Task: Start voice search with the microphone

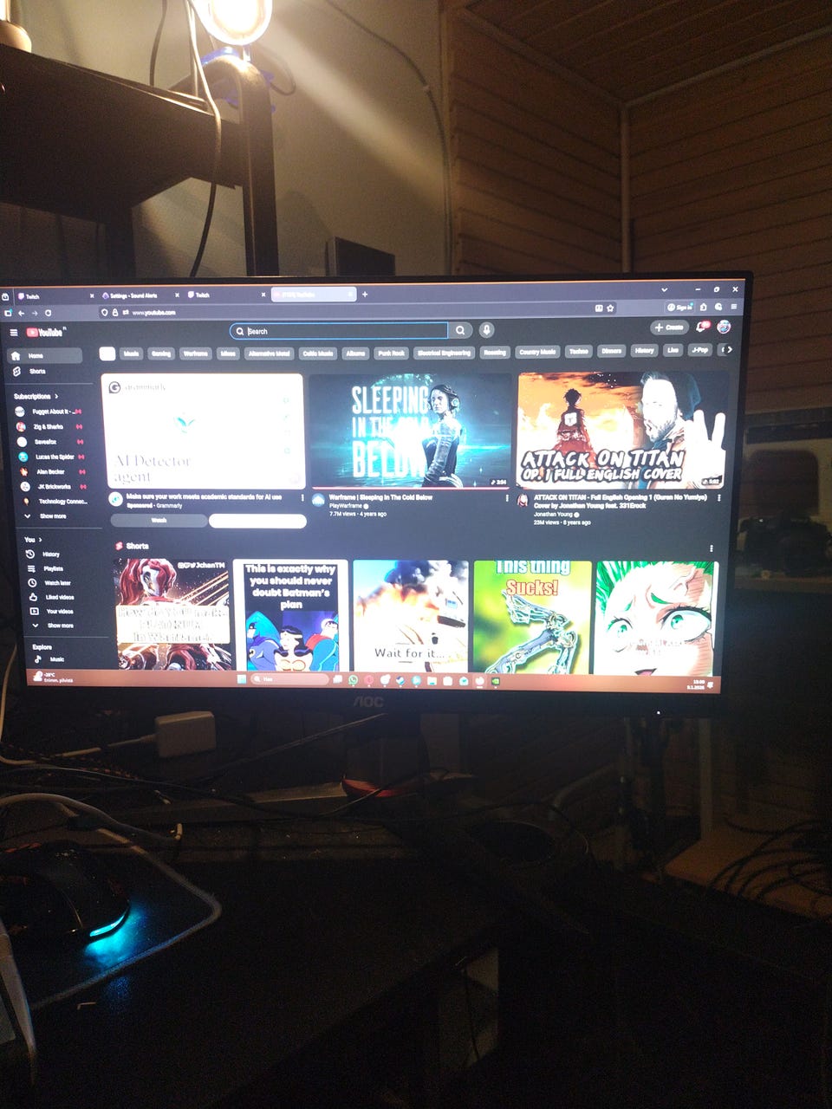Action: [486, 330]
